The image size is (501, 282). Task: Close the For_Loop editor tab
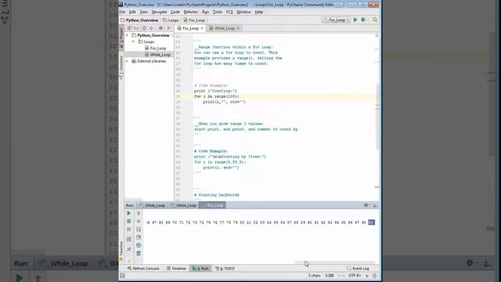click(x=202, y=28)
